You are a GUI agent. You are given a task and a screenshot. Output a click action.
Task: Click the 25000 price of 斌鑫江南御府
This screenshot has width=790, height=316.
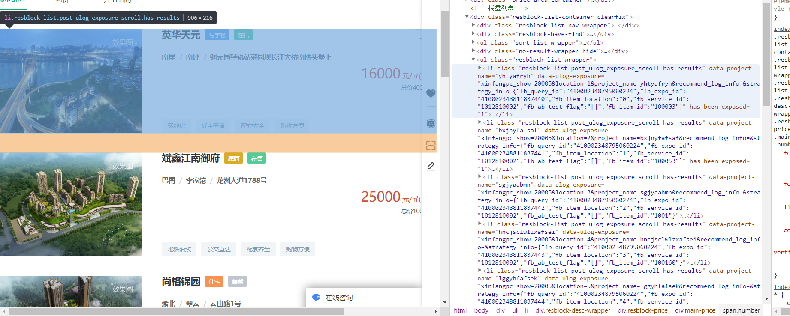pyautogui.click(x=380, y=197)
